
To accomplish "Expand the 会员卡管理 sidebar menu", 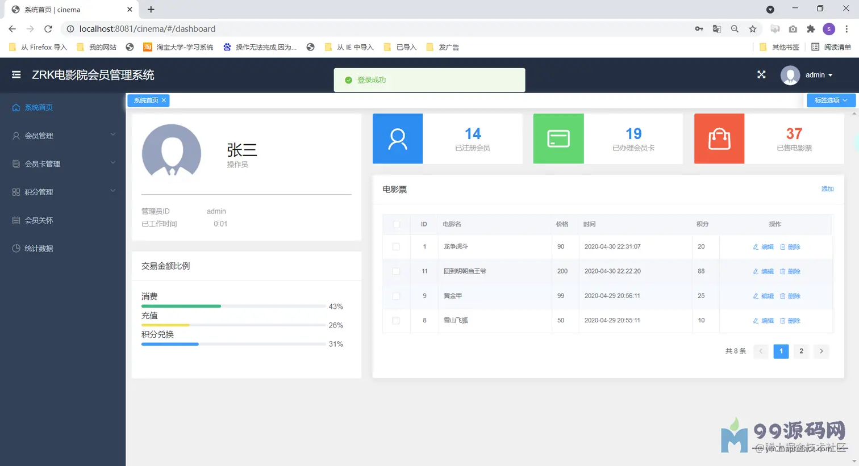I will coord(62,163).
